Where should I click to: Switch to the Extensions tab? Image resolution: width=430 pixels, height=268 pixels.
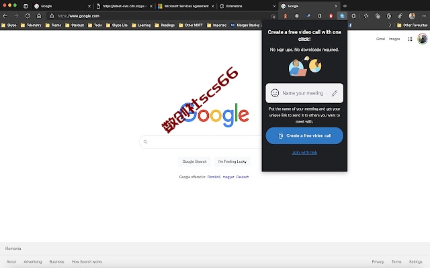click(247, 6)
